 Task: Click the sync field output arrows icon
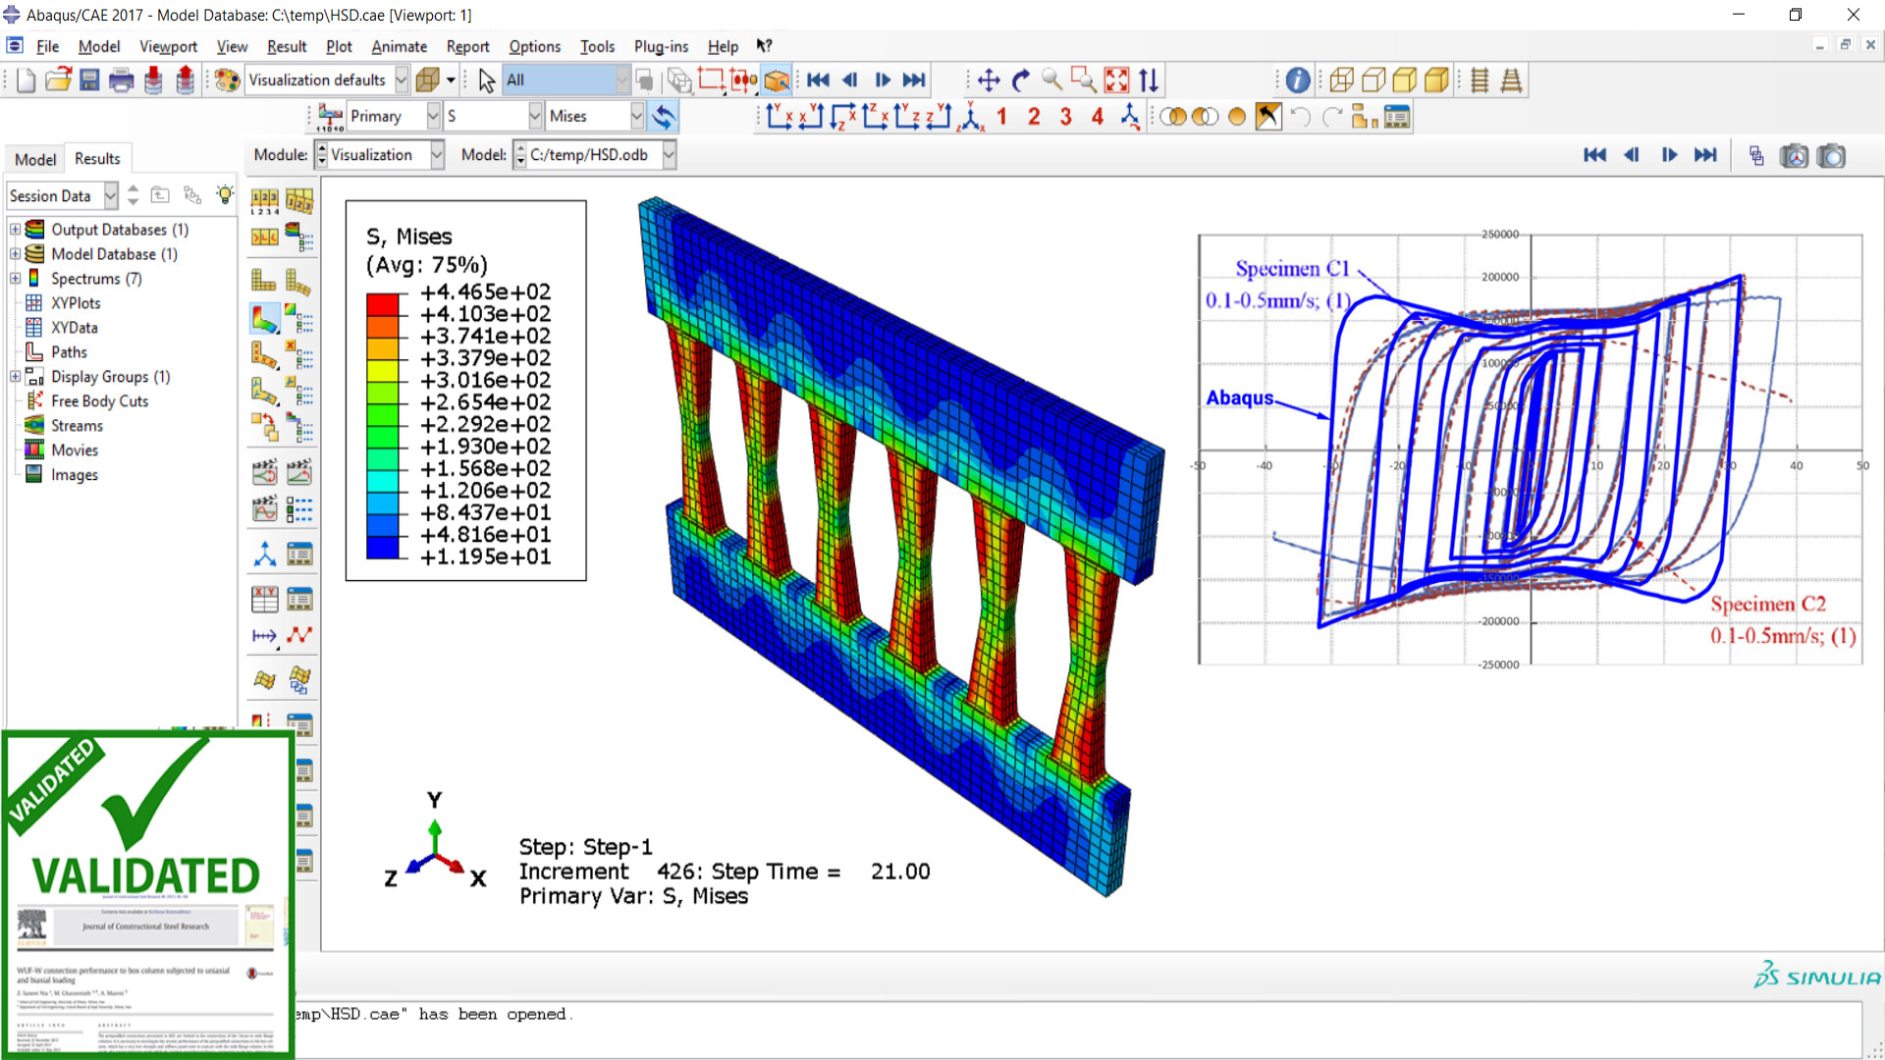[664, 117]
